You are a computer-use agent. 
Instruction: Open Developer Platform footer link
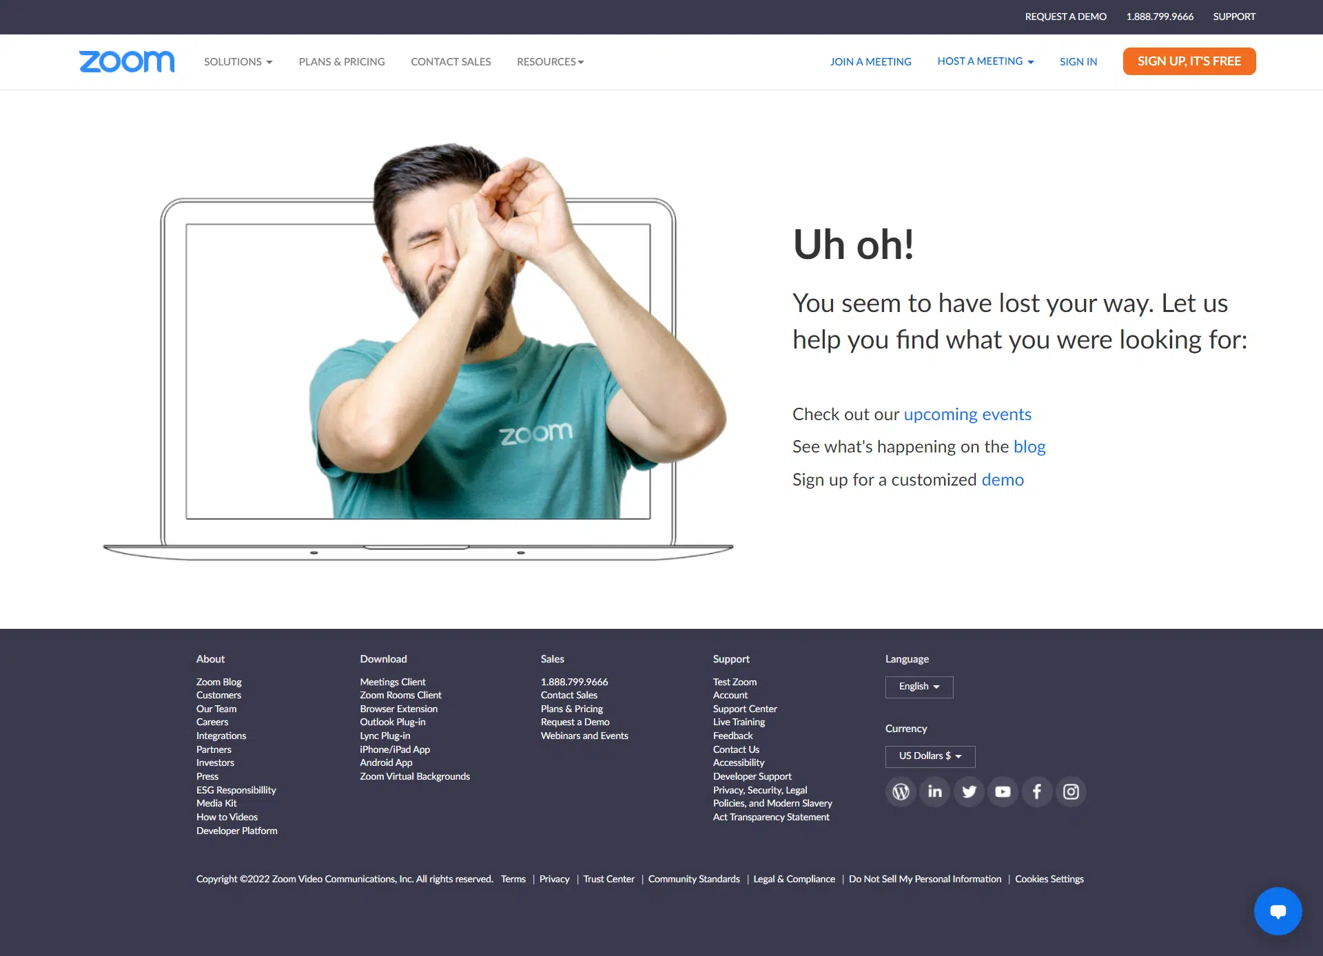click(237, 831)
